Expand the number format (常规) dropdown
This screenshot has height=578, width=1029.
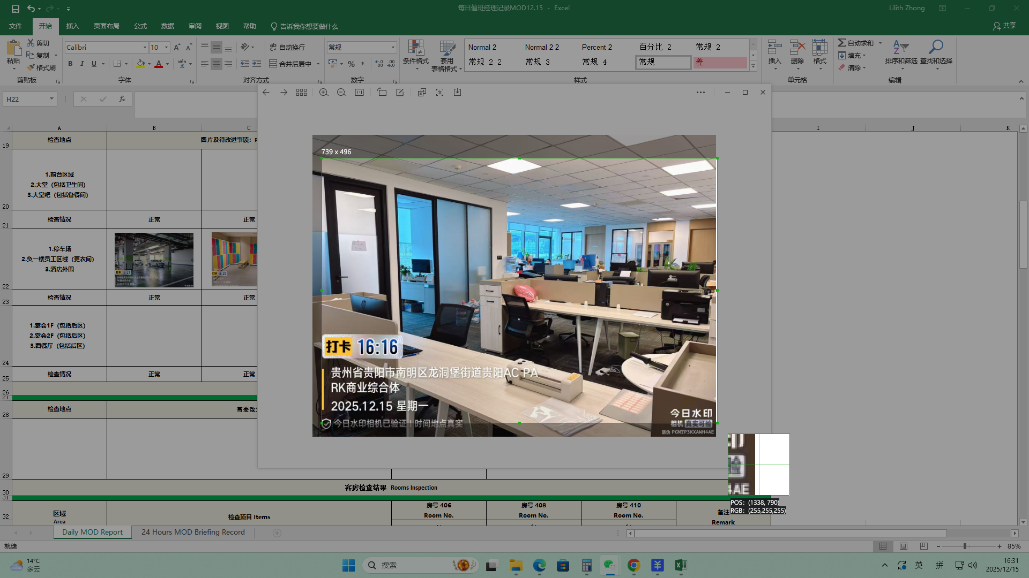[393, 48]
